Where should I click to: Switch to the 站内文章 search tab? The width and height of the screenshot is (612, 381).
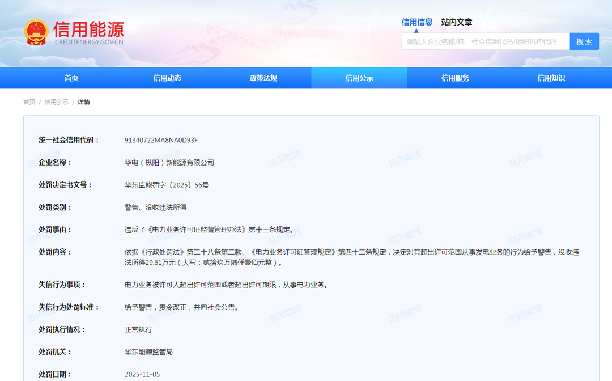457,22
